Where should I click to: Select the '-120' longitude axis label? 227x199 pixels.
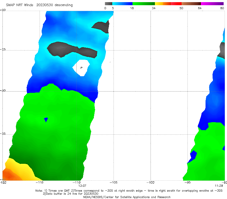click(x=3, y=182)
